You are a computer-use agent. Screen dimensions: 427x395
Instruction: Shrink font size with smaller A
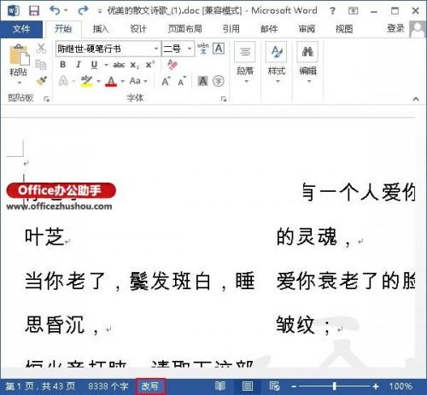tap(182, 82)
